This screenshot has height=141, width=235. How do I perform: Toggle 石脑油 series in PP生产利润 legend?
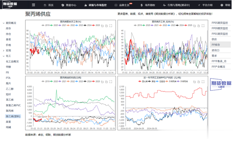[160, 82]
